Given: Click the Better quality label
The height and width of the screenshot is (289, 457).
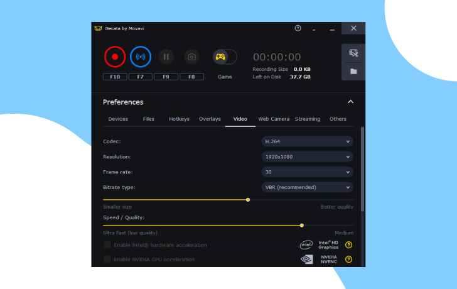Looking at the screenshot, I should coord(336,207).
